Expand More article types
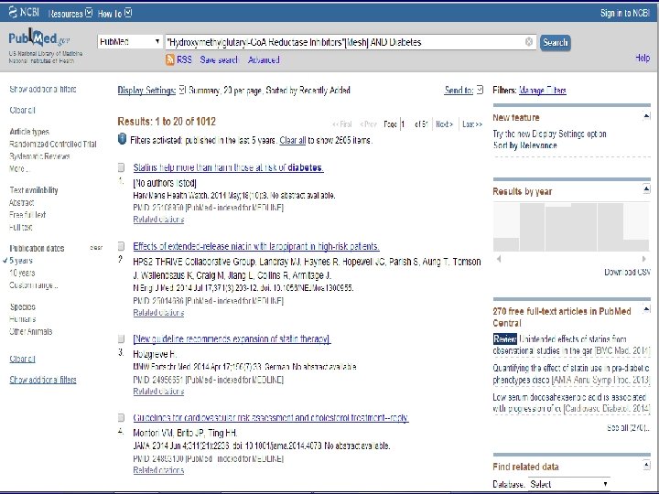Viewport: 659px width, 494px height. click(19, 169)
